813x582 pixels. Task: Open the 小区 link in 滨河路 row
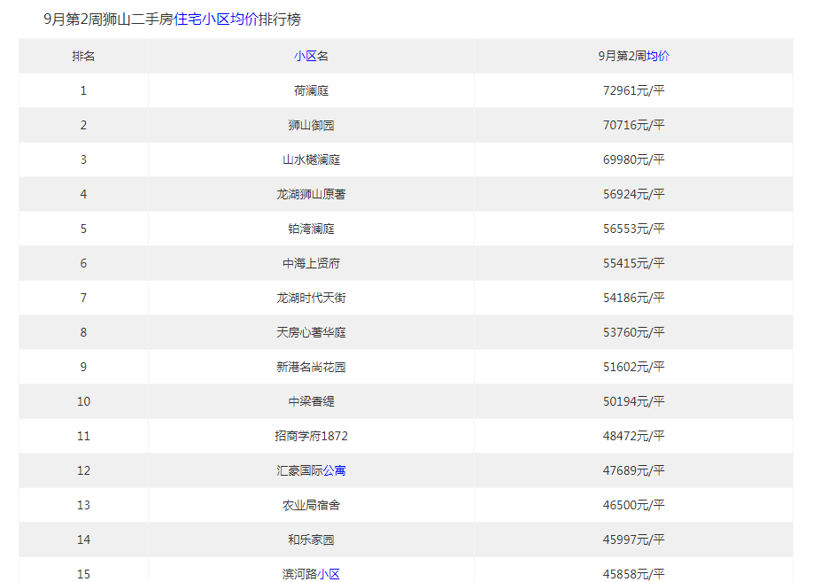[x=329, y=574]
